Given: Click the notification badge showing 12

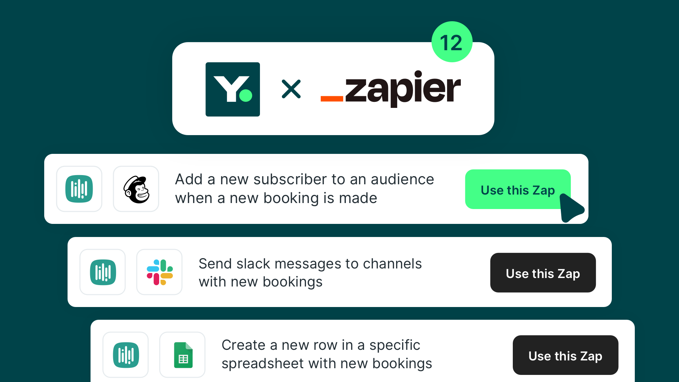Looking at the screenshot, I should [x=451, y=43].
